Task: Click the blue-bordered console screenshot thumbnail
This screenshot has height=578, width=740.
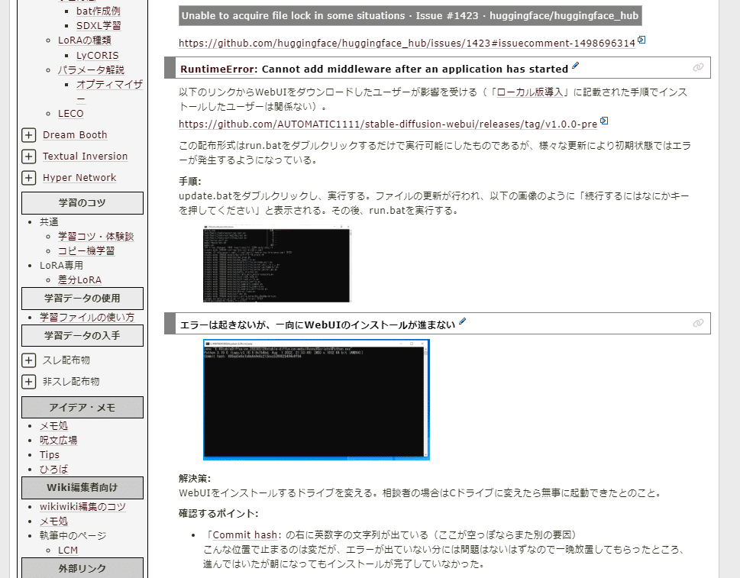Action: point(316,399)
